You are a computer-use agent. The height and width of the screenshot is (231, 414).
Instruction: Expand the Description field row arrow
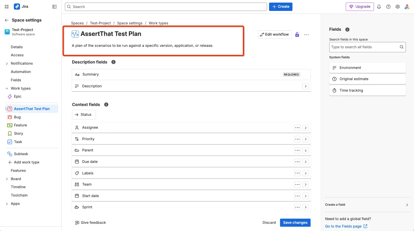(306, 86)
